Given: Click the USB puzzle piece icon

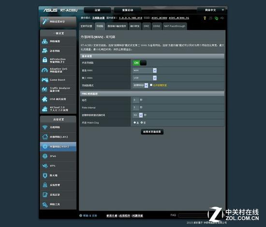Looking at the screenshot, I should pyautogui.click(x=45, y=99).
